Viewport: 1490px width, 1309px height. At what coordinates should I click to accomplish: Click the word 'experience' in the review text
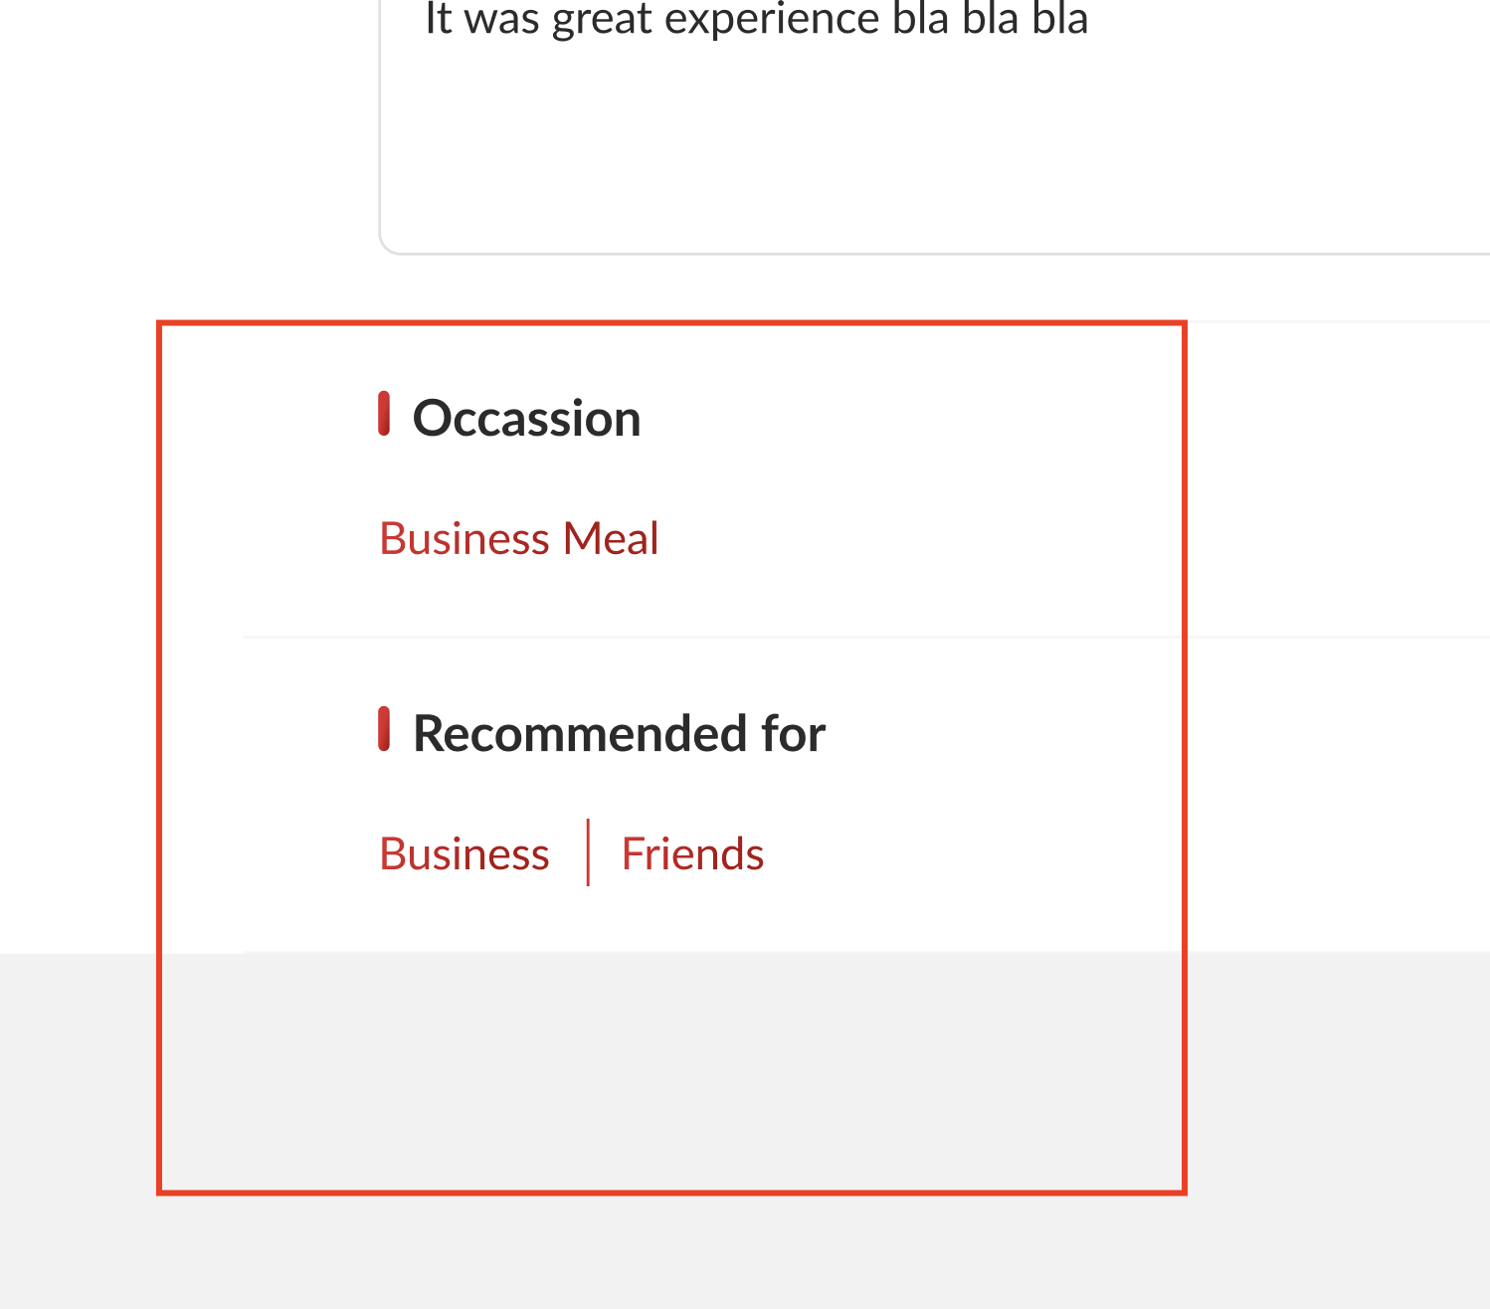(x=770, y=20)
